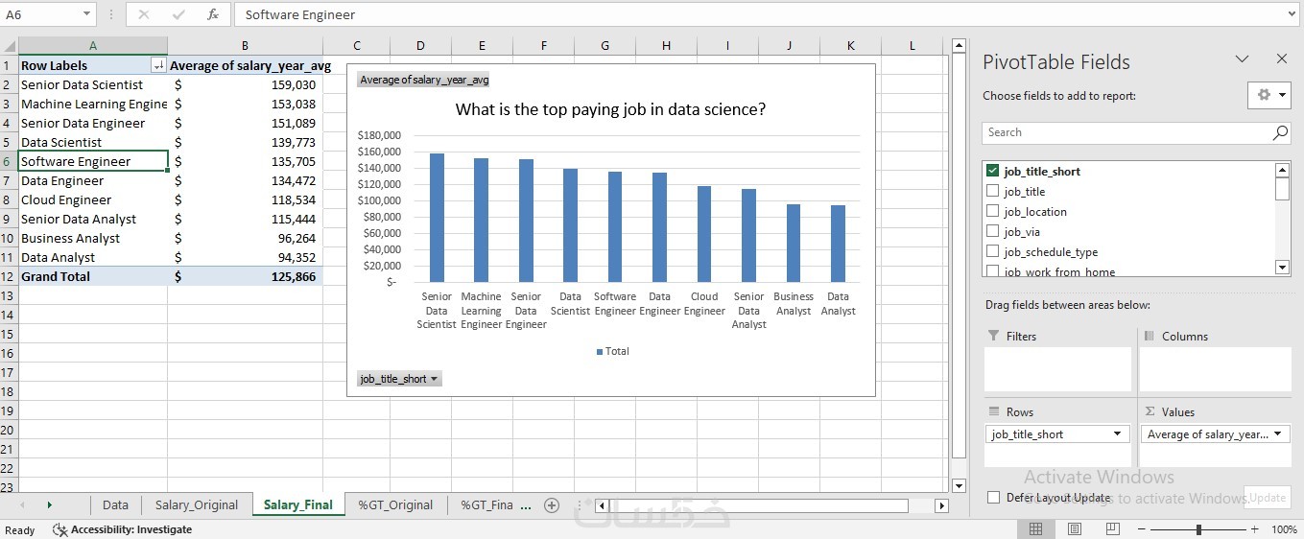The image size is (1304, 539).
Task: Close the PivotTable Fields pane
Action: coord(1281,59)
